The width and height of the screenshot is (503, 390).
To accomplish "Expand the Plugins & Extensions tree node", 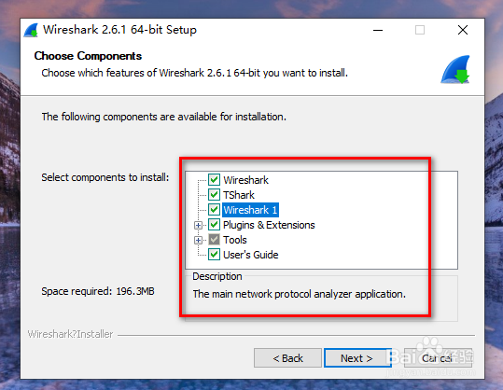I will (x=198, y=225).
